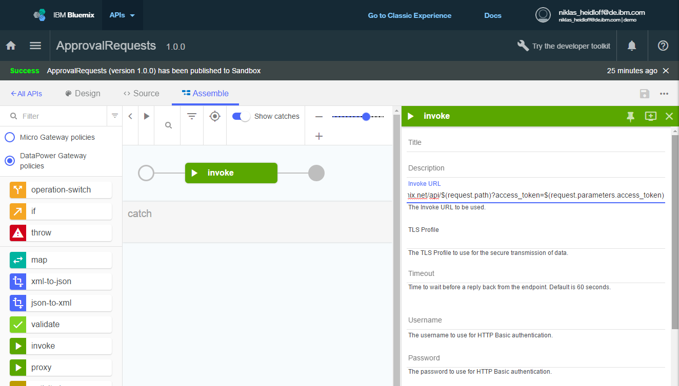Image resolution: width=679 pixels, height=386 pixels.
Task: Click the recenter target icon
Action: click(215, 116)
